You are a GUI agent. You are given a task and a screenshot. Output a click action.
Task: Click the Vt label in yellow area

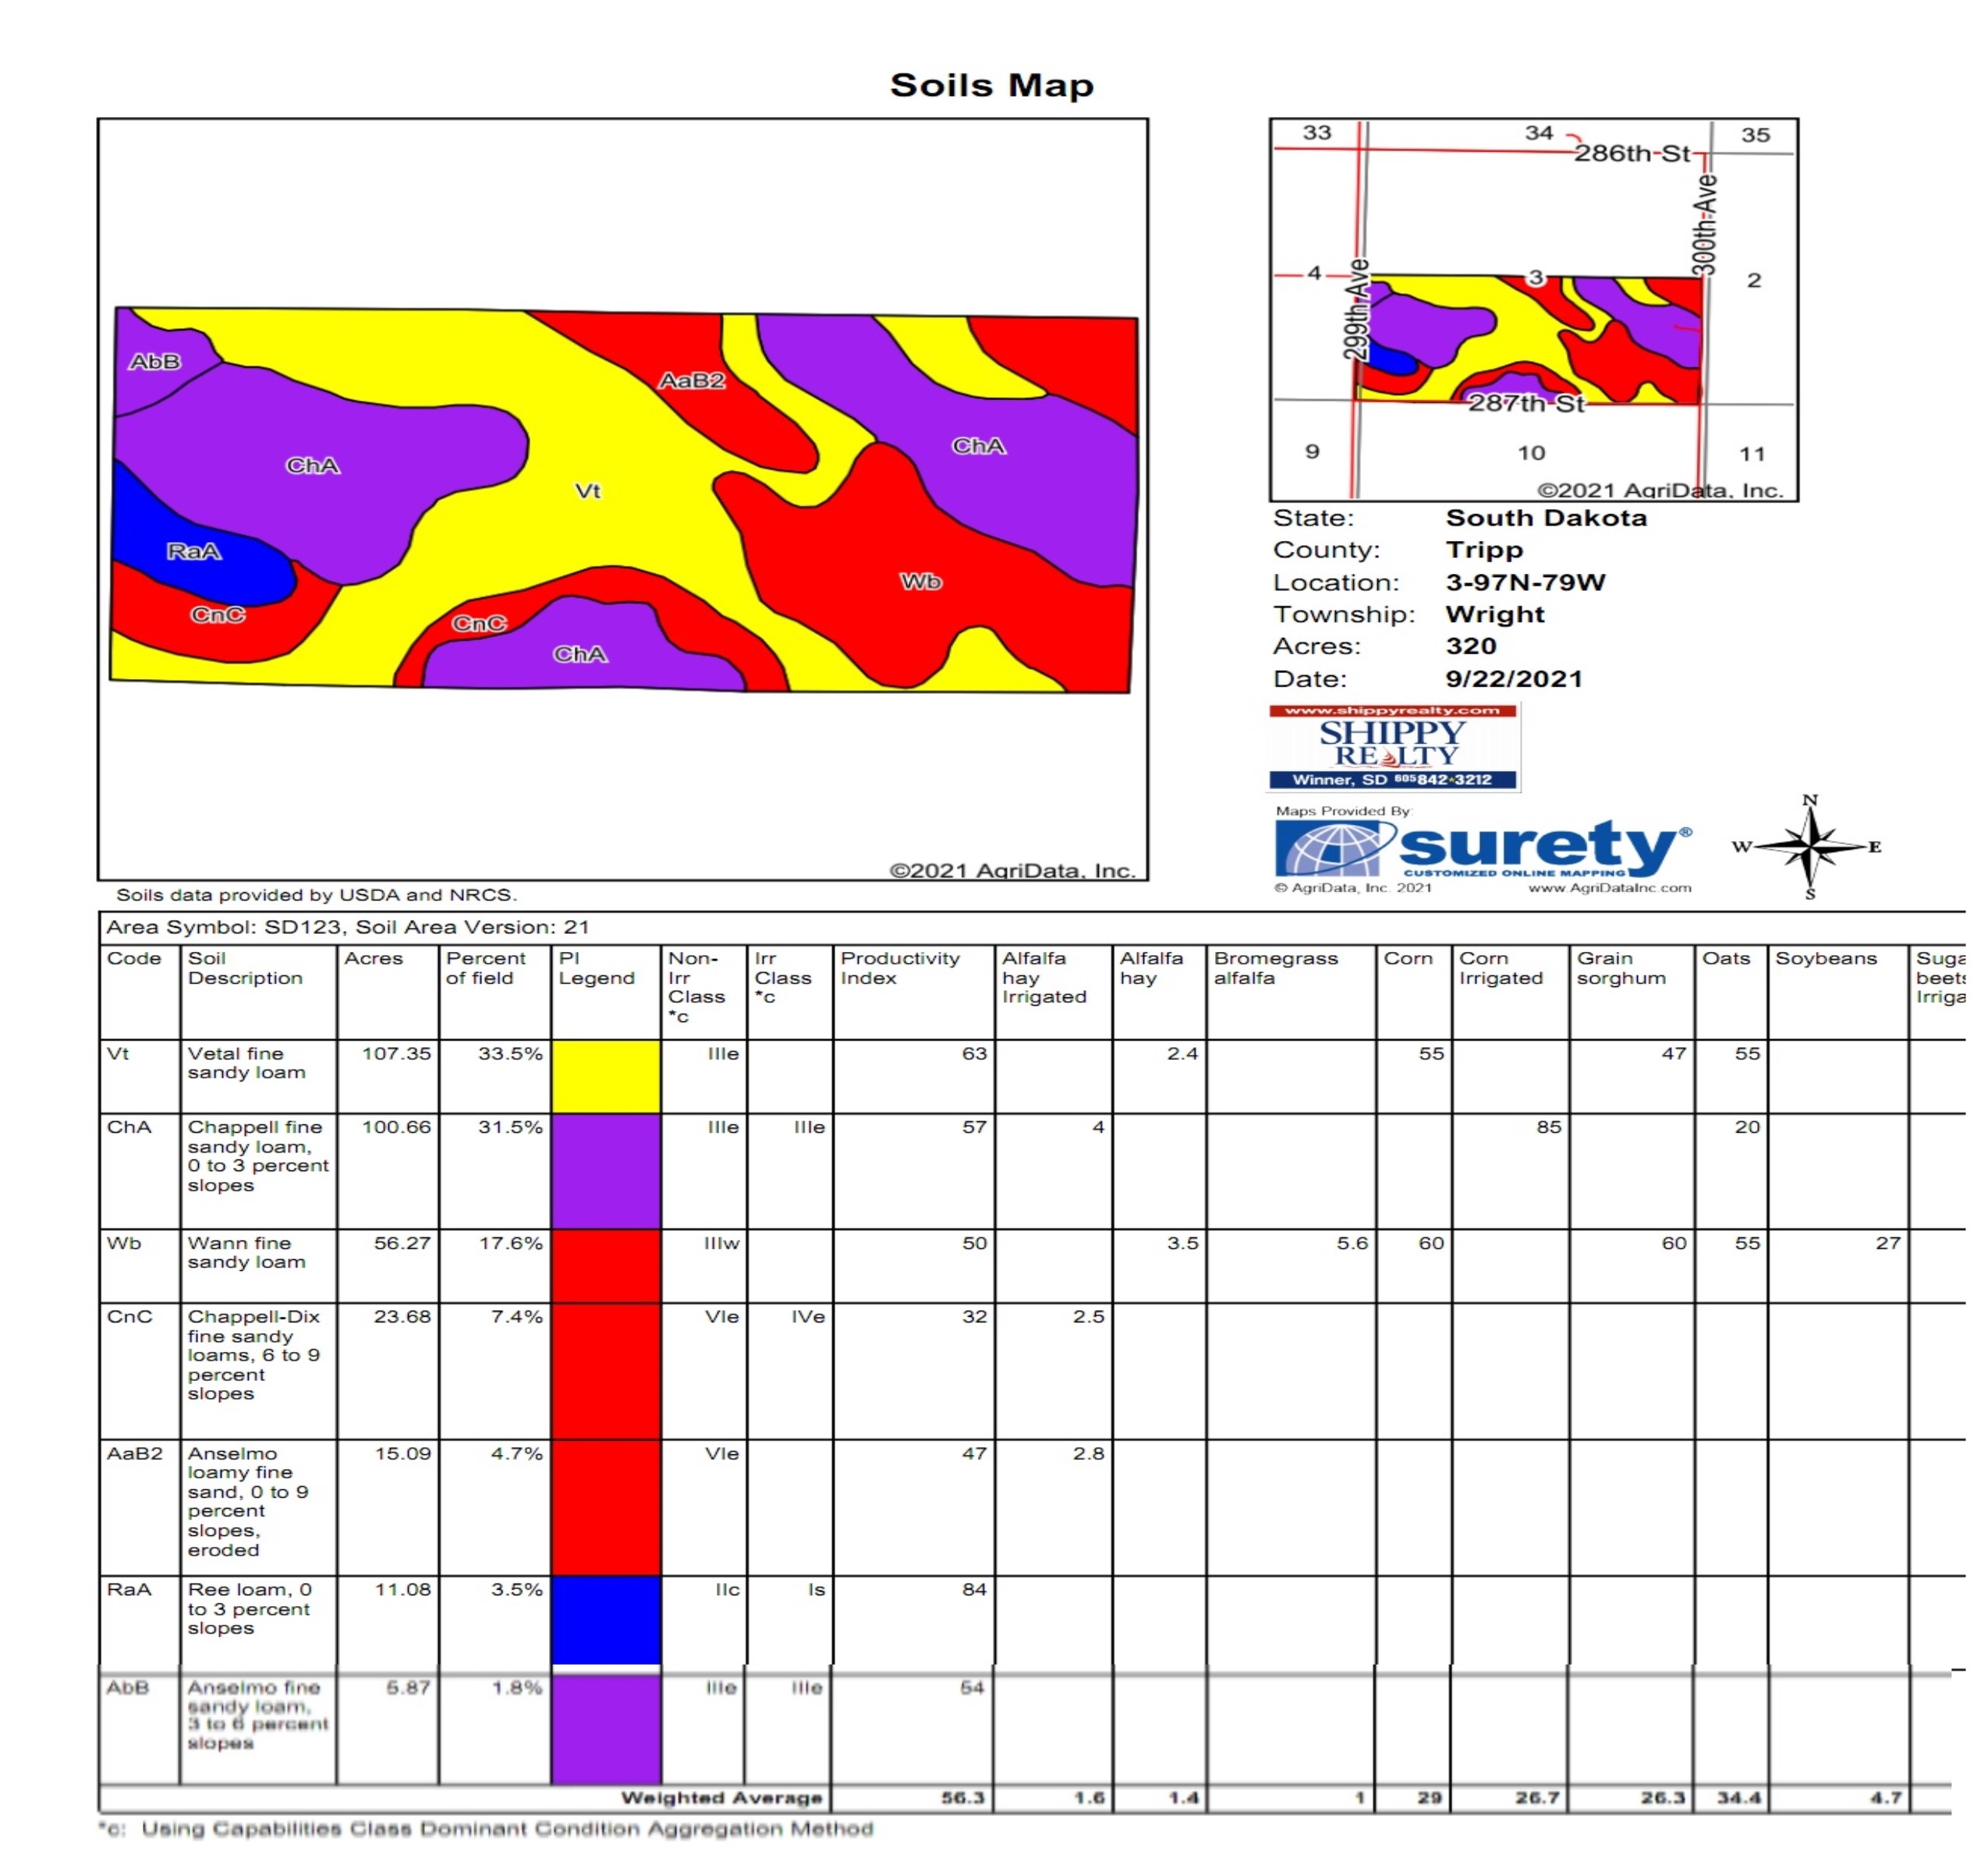(x=588, y=490)
